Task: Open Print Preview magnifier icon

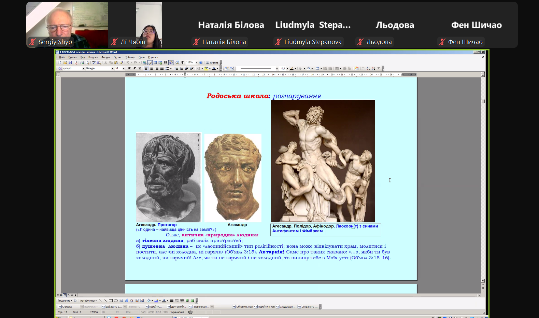Action: [87, 63]
